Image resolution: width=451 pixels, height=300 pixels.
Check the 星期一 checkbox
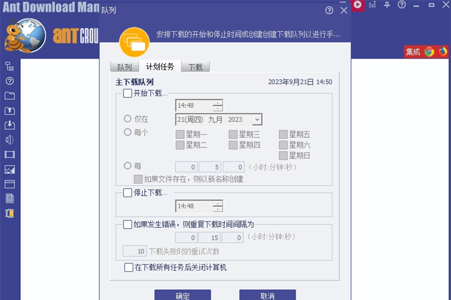(x=180, y=135)
